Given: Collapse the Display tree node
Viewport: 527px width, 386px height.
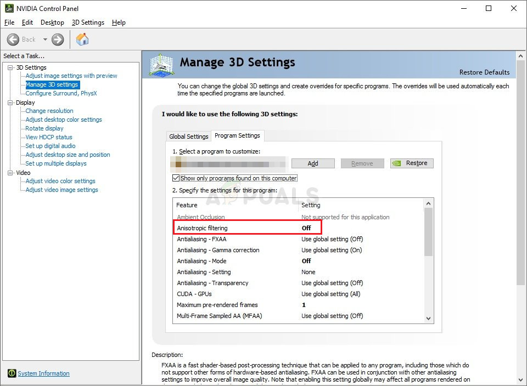Looking at the screenshot, I should [x=10, y=103].
